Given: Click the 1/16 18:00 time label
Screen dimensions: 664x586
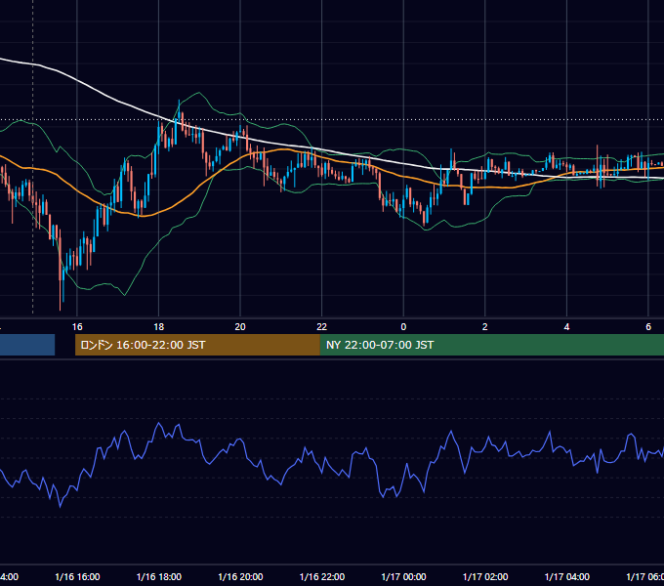Looking at the screenshot, I should (159, 576).
